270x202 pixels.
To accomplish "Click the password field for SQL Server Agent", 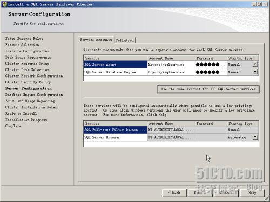I will pos(211,65).
